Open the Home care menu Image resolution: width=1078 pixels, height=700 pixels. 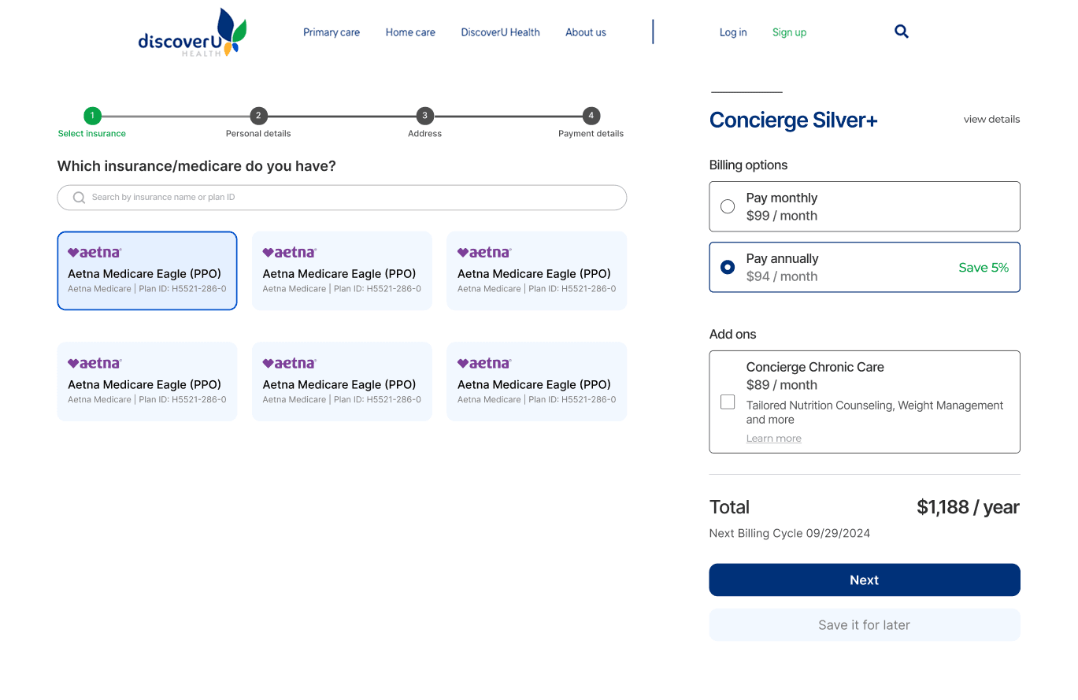click(x=410, y=32)
